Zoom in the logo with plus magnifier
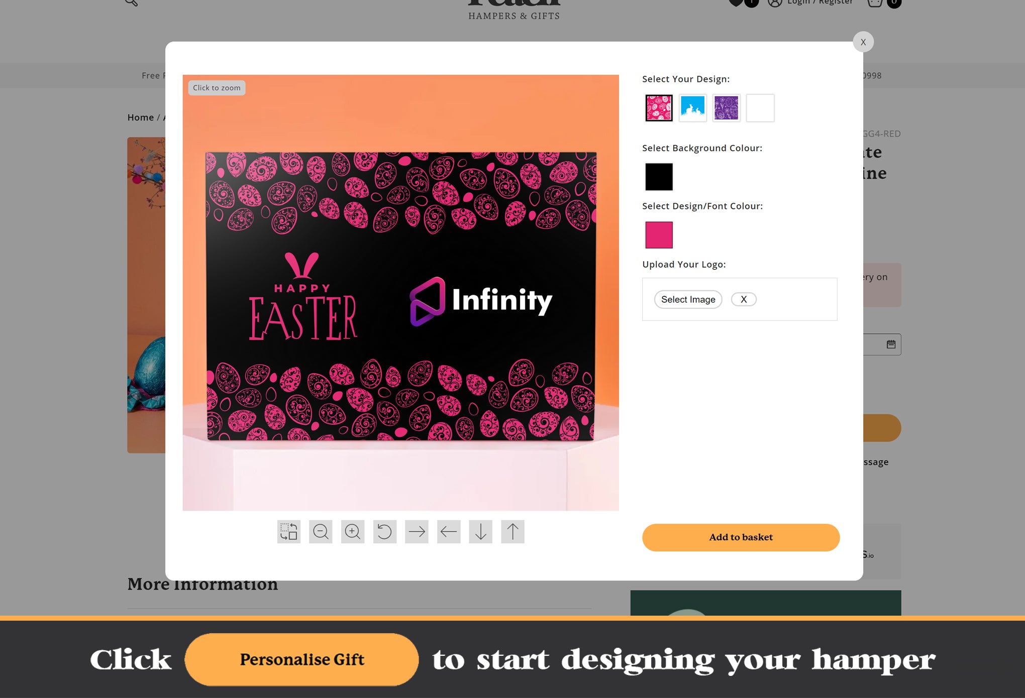Viewport: 1025px width, 698px height. coord(353,531)
